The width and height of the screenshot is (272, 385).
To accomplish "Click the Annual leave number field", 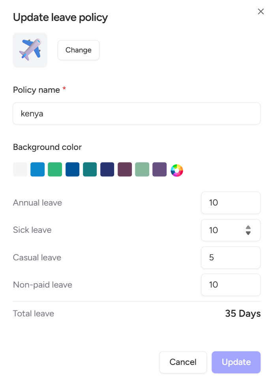I will coord(231,203).
